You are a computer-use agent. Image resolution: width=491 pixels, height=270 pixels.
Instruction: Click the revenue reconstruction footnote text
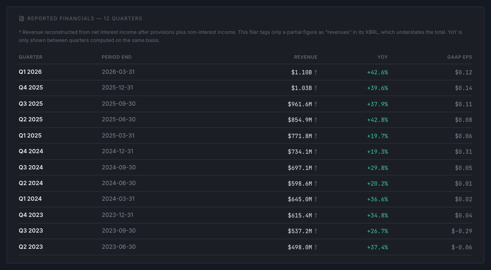(x=240, y=36)
